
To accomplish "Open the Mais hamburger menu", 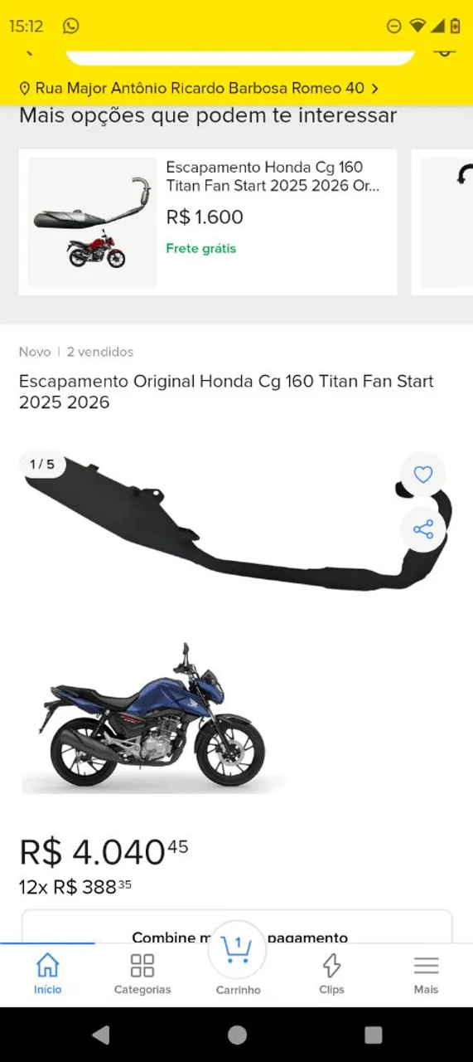I will 426,974.
